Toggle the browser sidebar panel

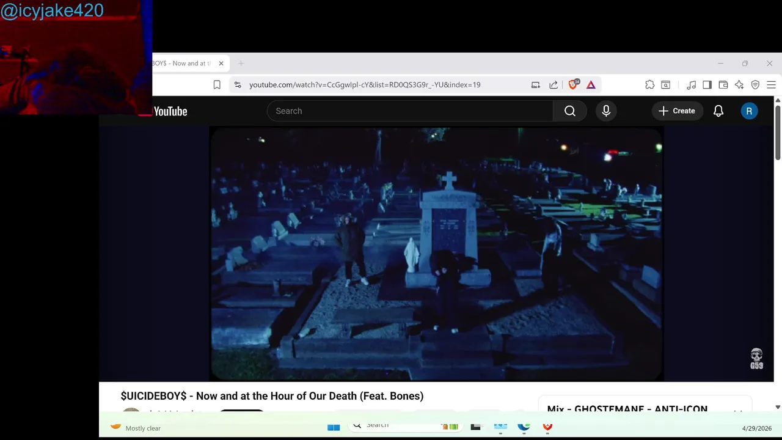coord(707,85)
